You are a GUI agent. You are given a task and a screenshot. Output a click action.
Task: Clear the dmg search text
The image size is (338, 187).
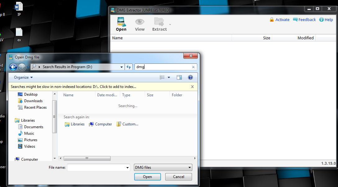[193, 67]
